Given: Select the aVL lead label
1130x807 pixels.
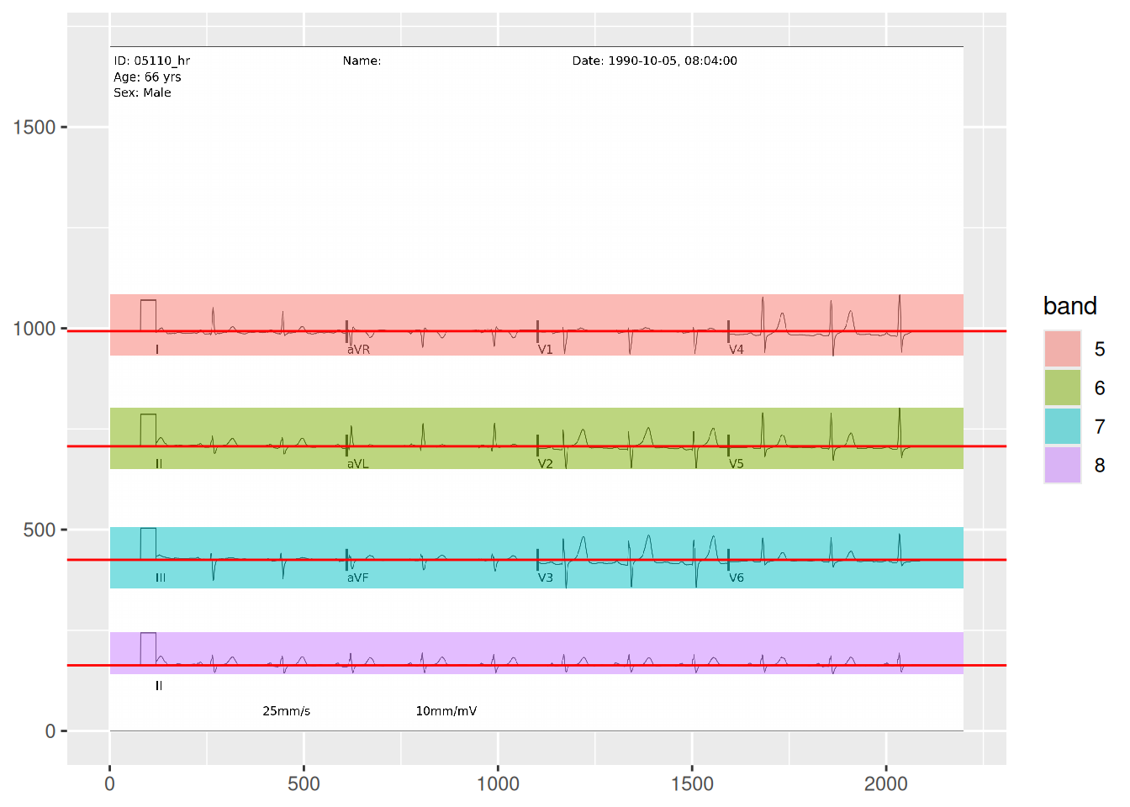Looking at the screenshot, I should (x=357, y=464).
